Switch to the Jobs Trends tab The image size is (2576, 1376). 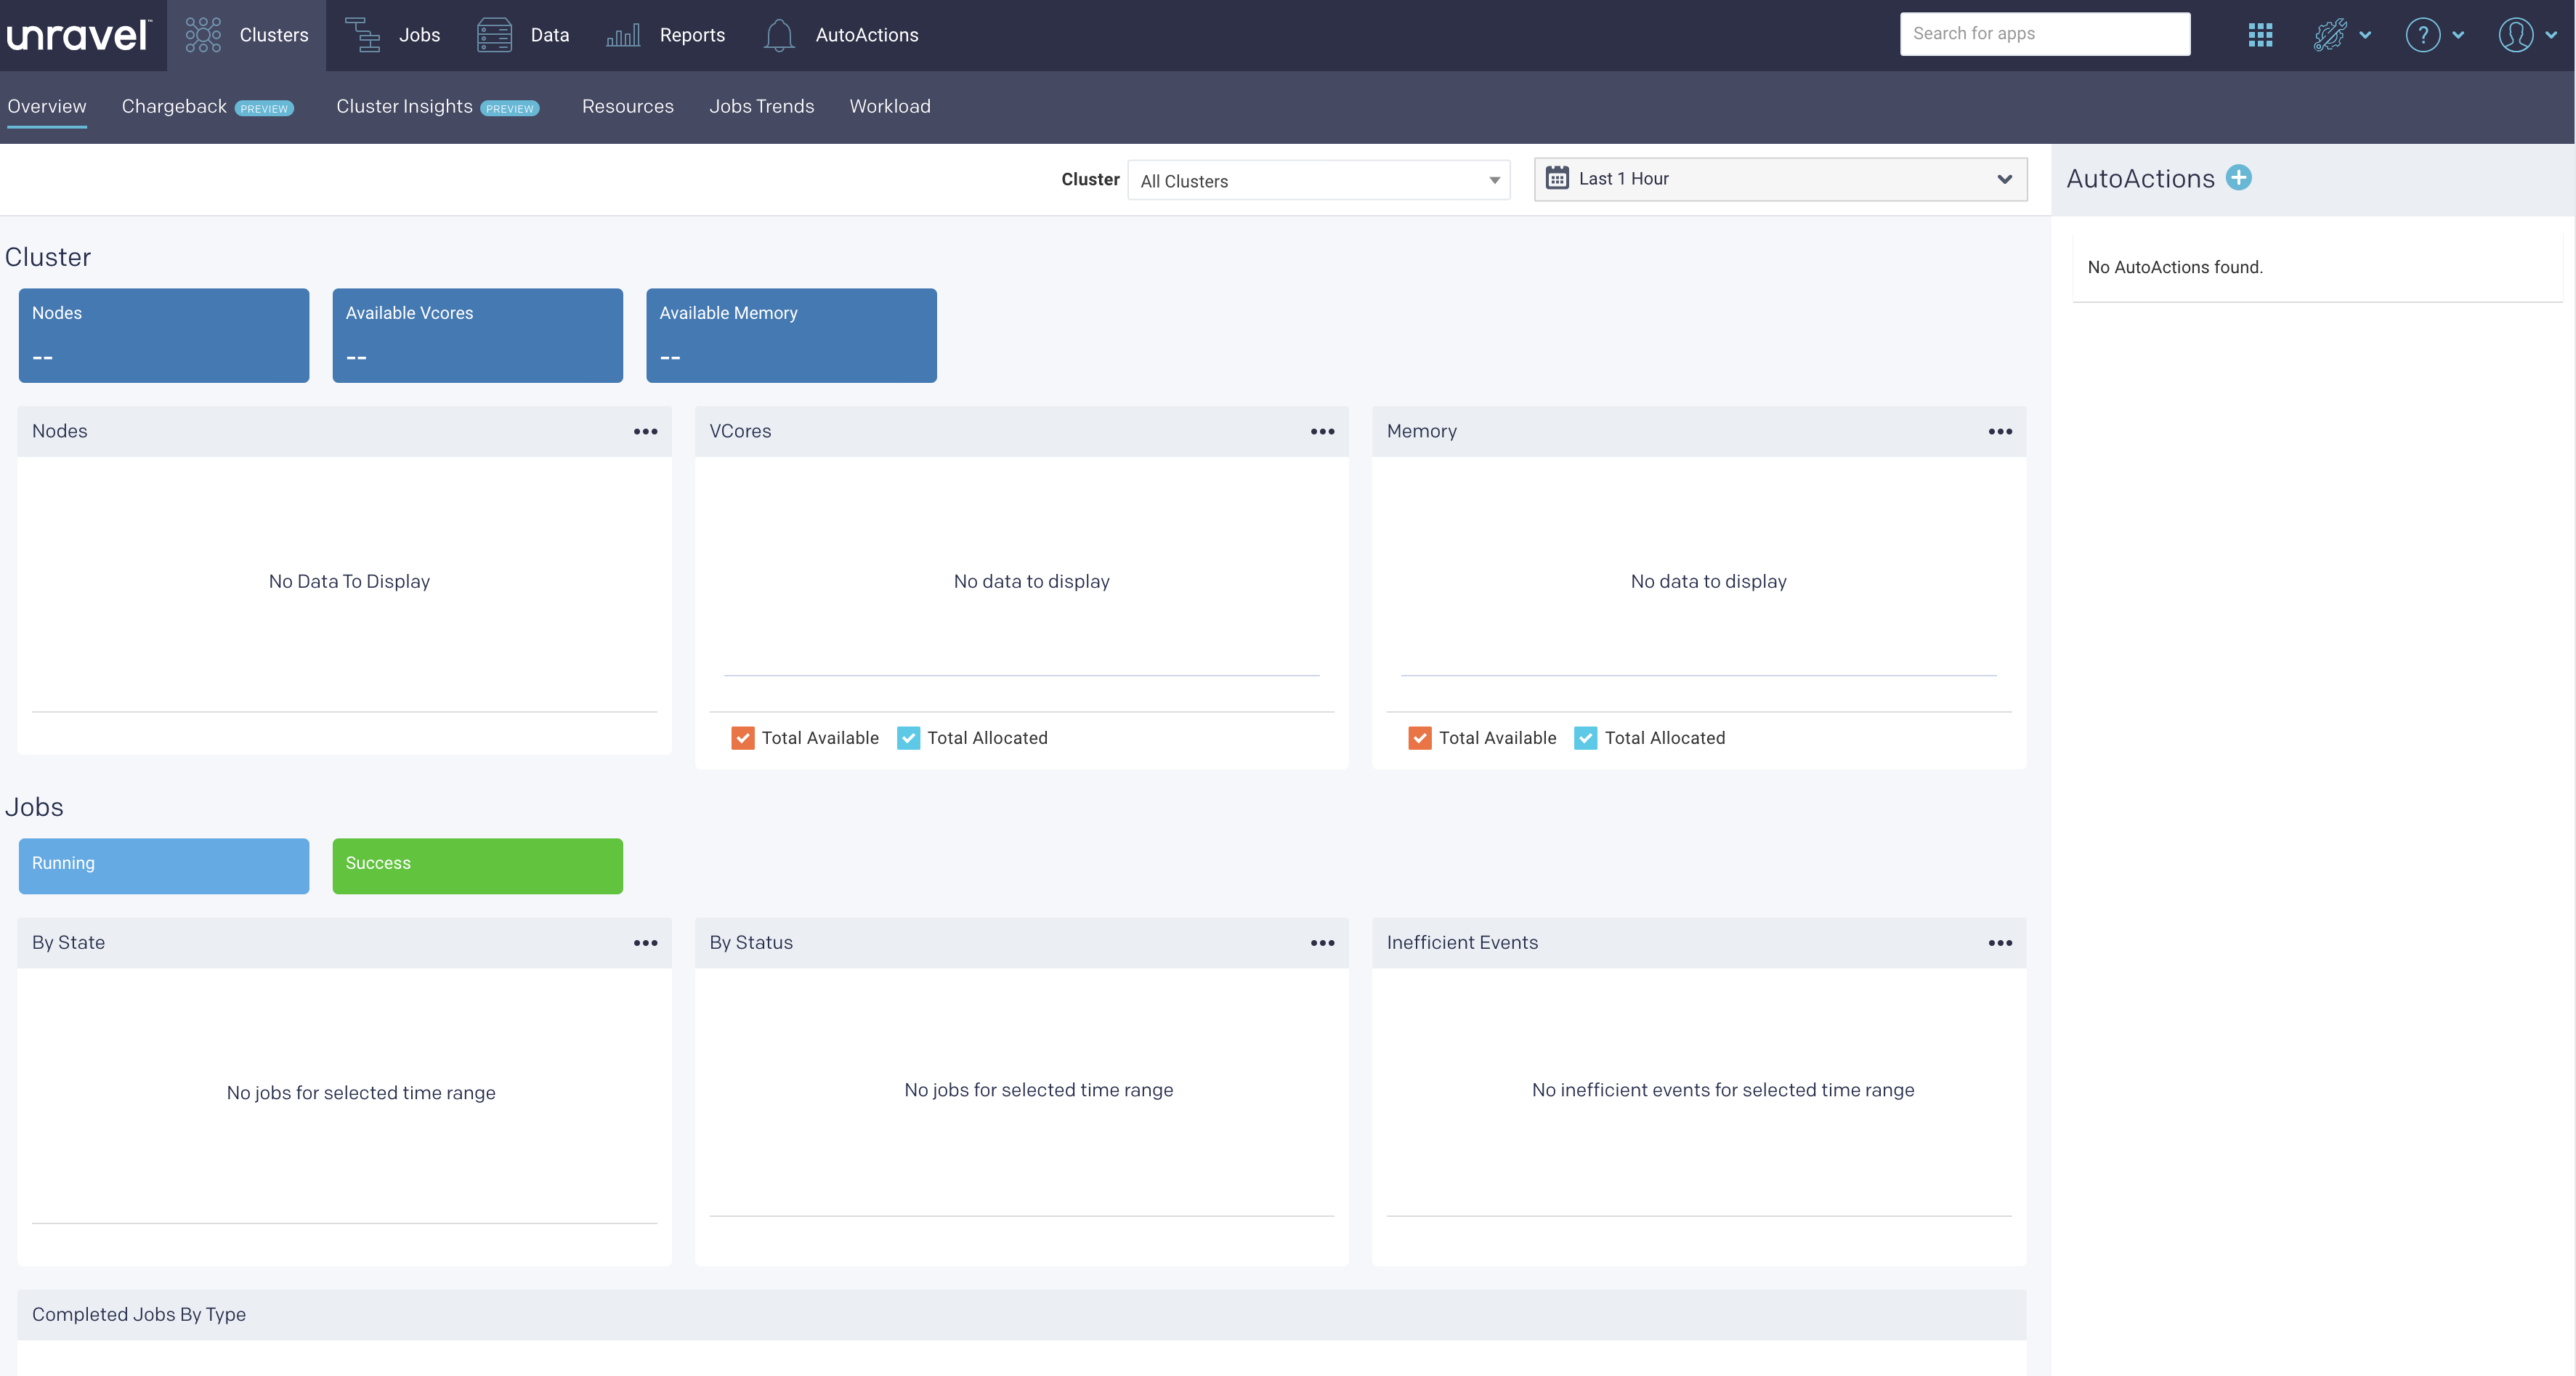(760, 105)
